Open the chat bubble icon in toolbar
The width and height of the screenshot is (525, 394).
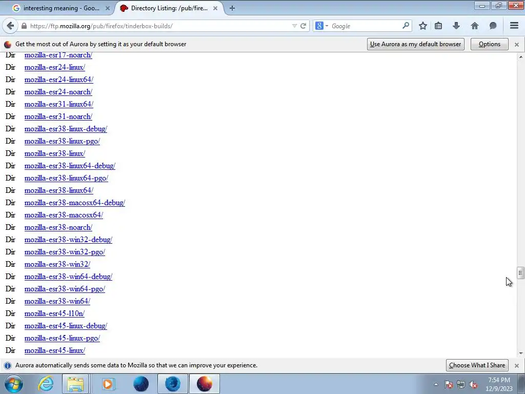[493, 26]
